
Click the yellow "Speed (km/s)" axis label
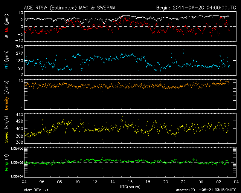6,129
